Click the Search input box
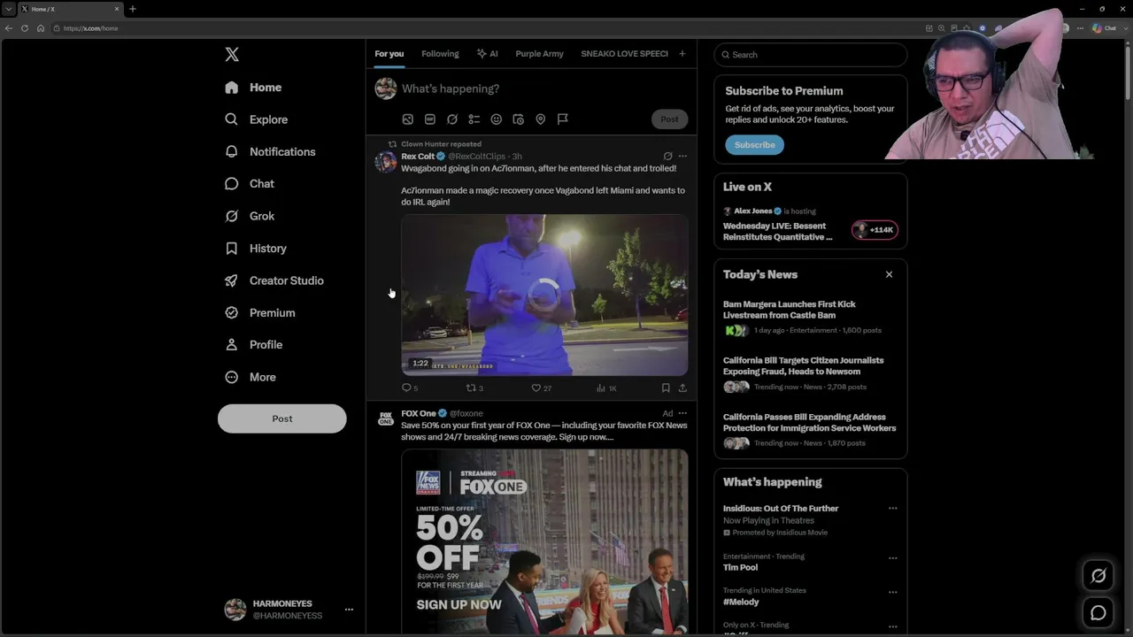 [x=811, y=55]
